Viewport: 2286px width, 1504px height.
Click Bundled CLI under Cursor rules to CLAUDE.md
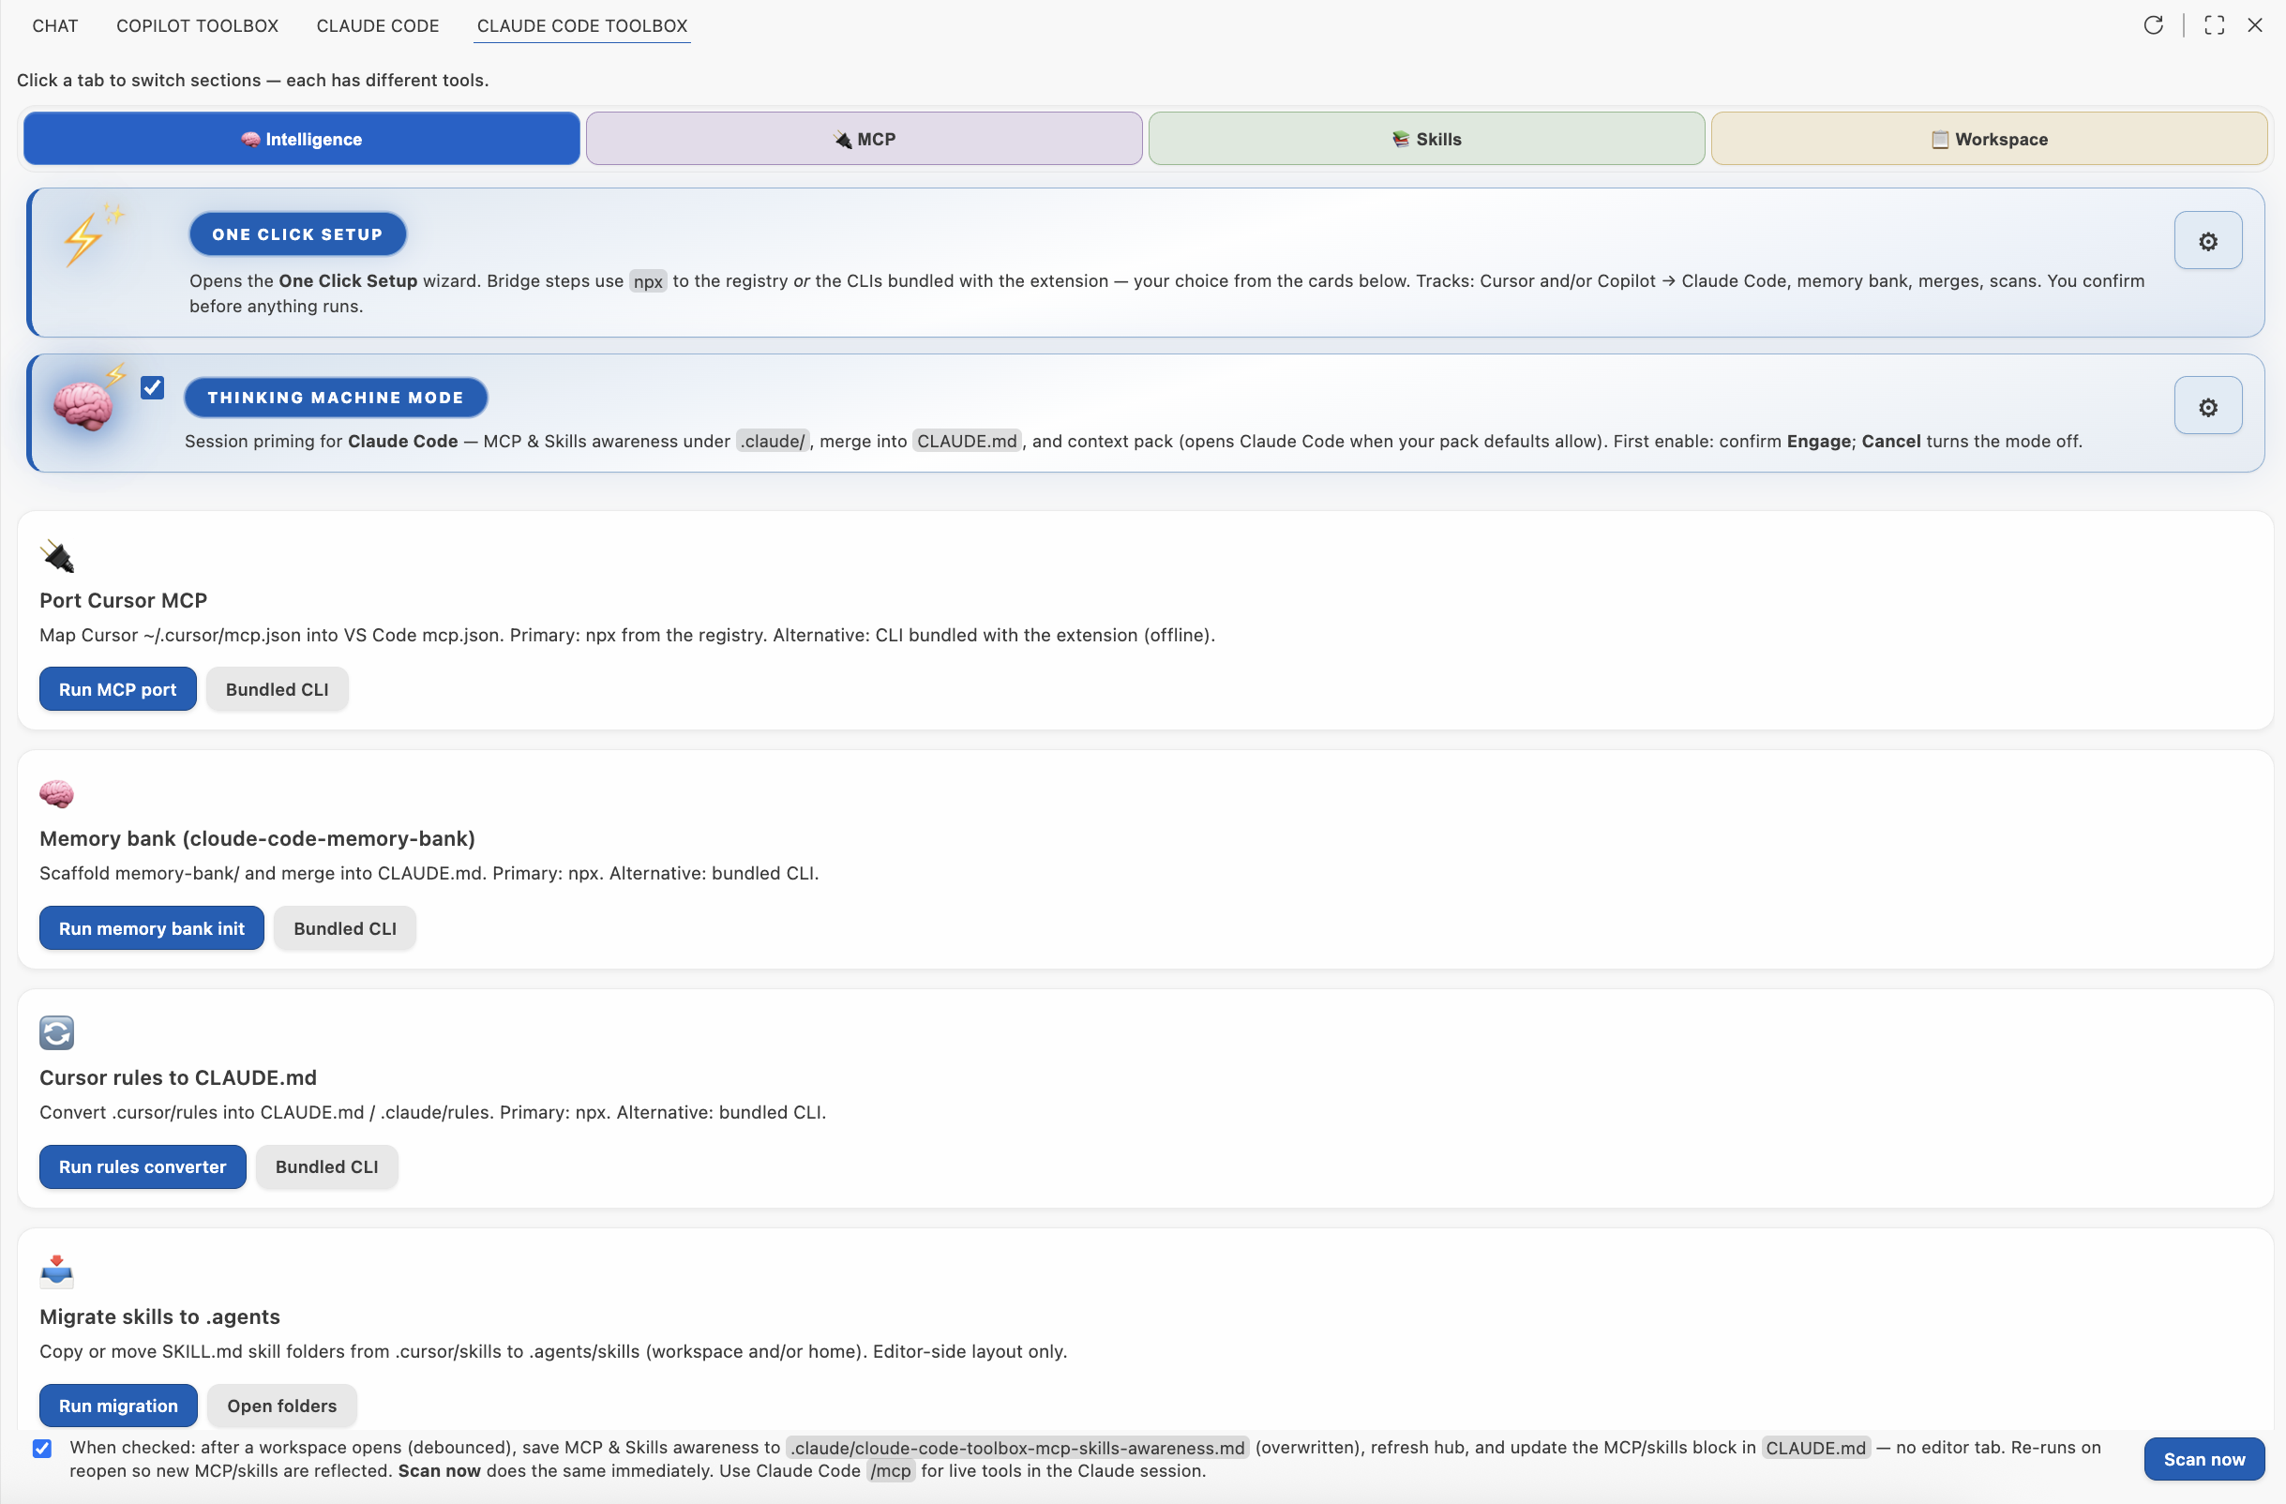tap(326, 1166)
